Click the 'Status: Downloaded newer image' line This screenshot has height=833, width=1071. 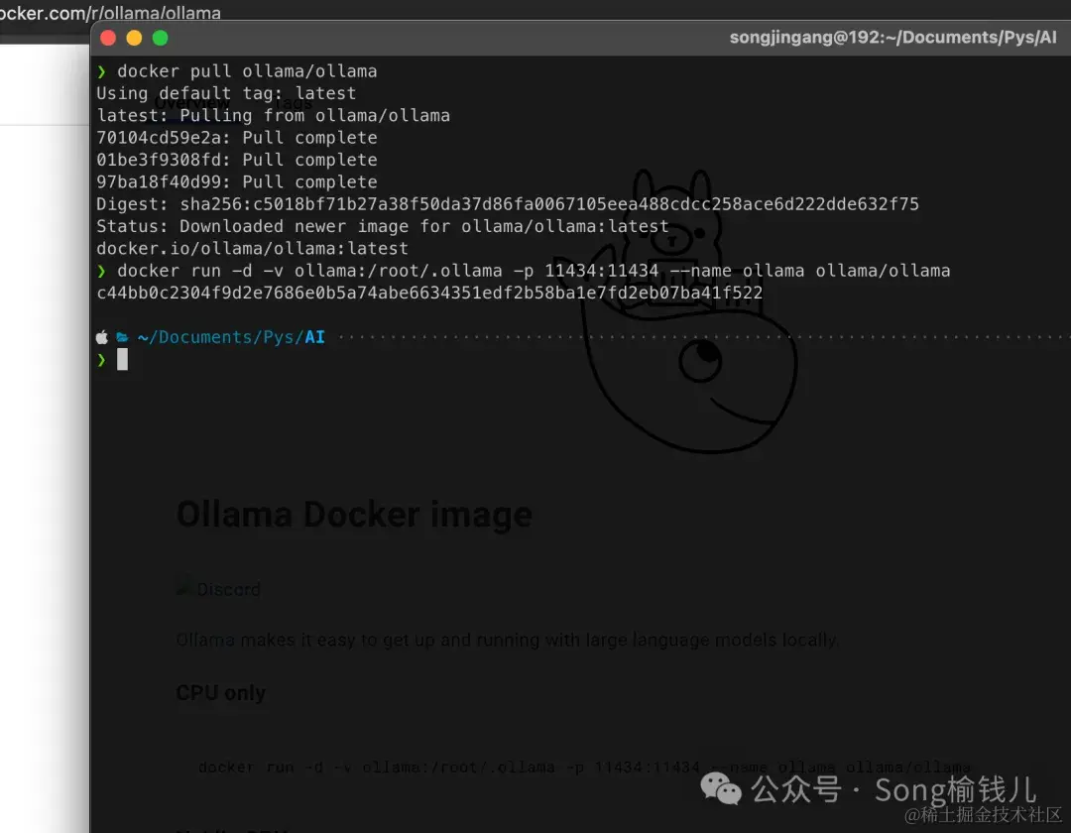[383, 226]
